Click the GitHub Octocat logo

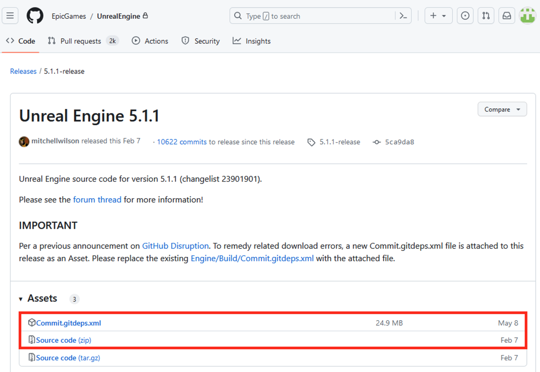click(x=35, y=16)
